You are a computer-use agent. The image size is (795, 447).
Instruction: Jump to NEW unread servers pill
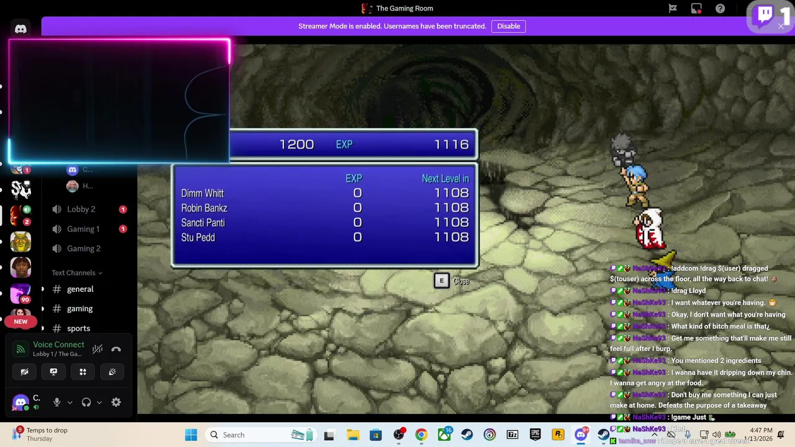coord(20,322)
